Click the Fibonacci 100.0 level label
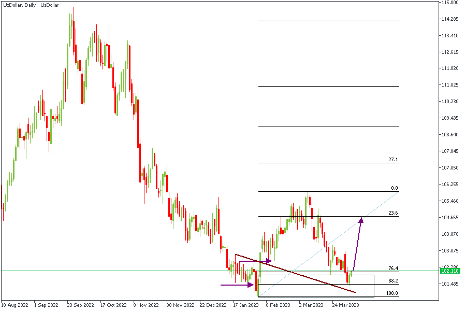466x311 pixels. tap(392, 293)
